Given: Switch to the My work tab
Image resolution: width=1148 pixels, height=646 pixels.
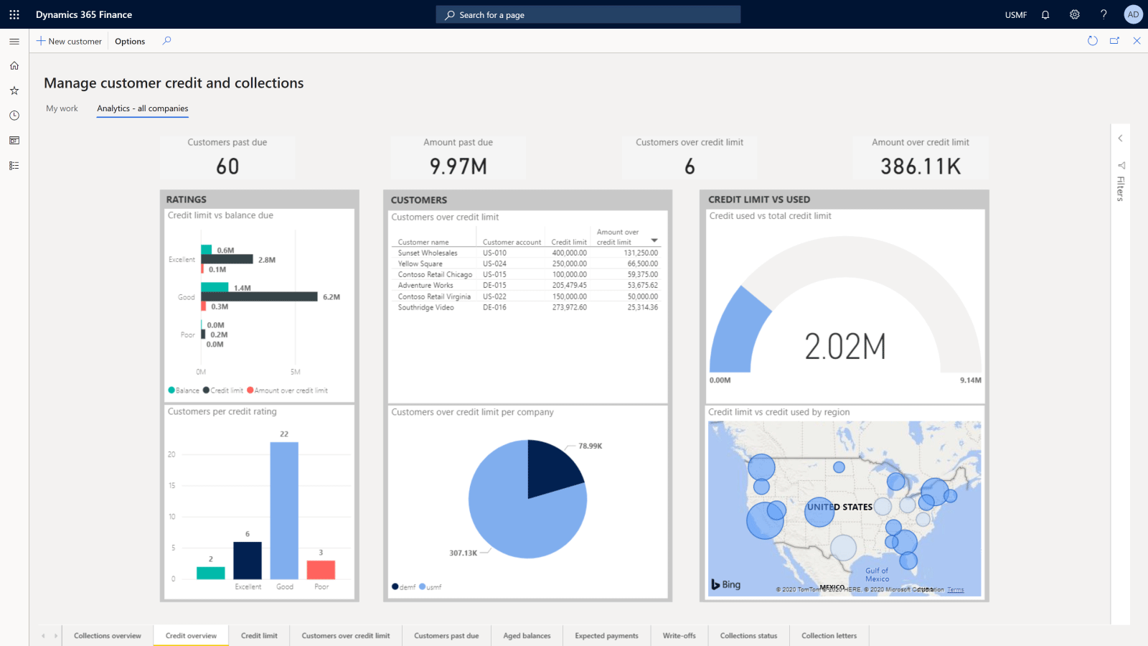Looking at the screenshot, I should pyautogui.click(x=62, y=108).
